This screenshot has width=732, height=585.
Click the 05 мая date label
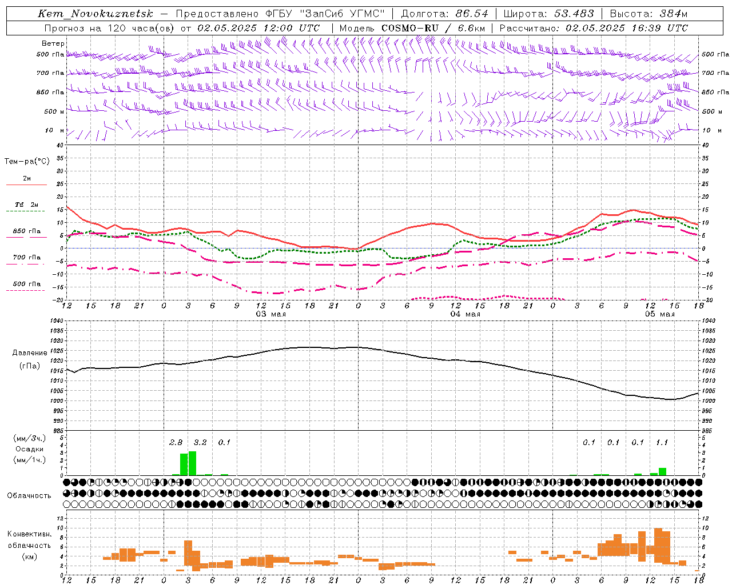pos(659,314)
